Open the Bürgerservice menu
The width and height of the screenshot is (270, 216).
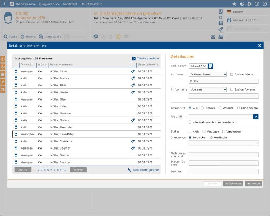tap(49, 4)
